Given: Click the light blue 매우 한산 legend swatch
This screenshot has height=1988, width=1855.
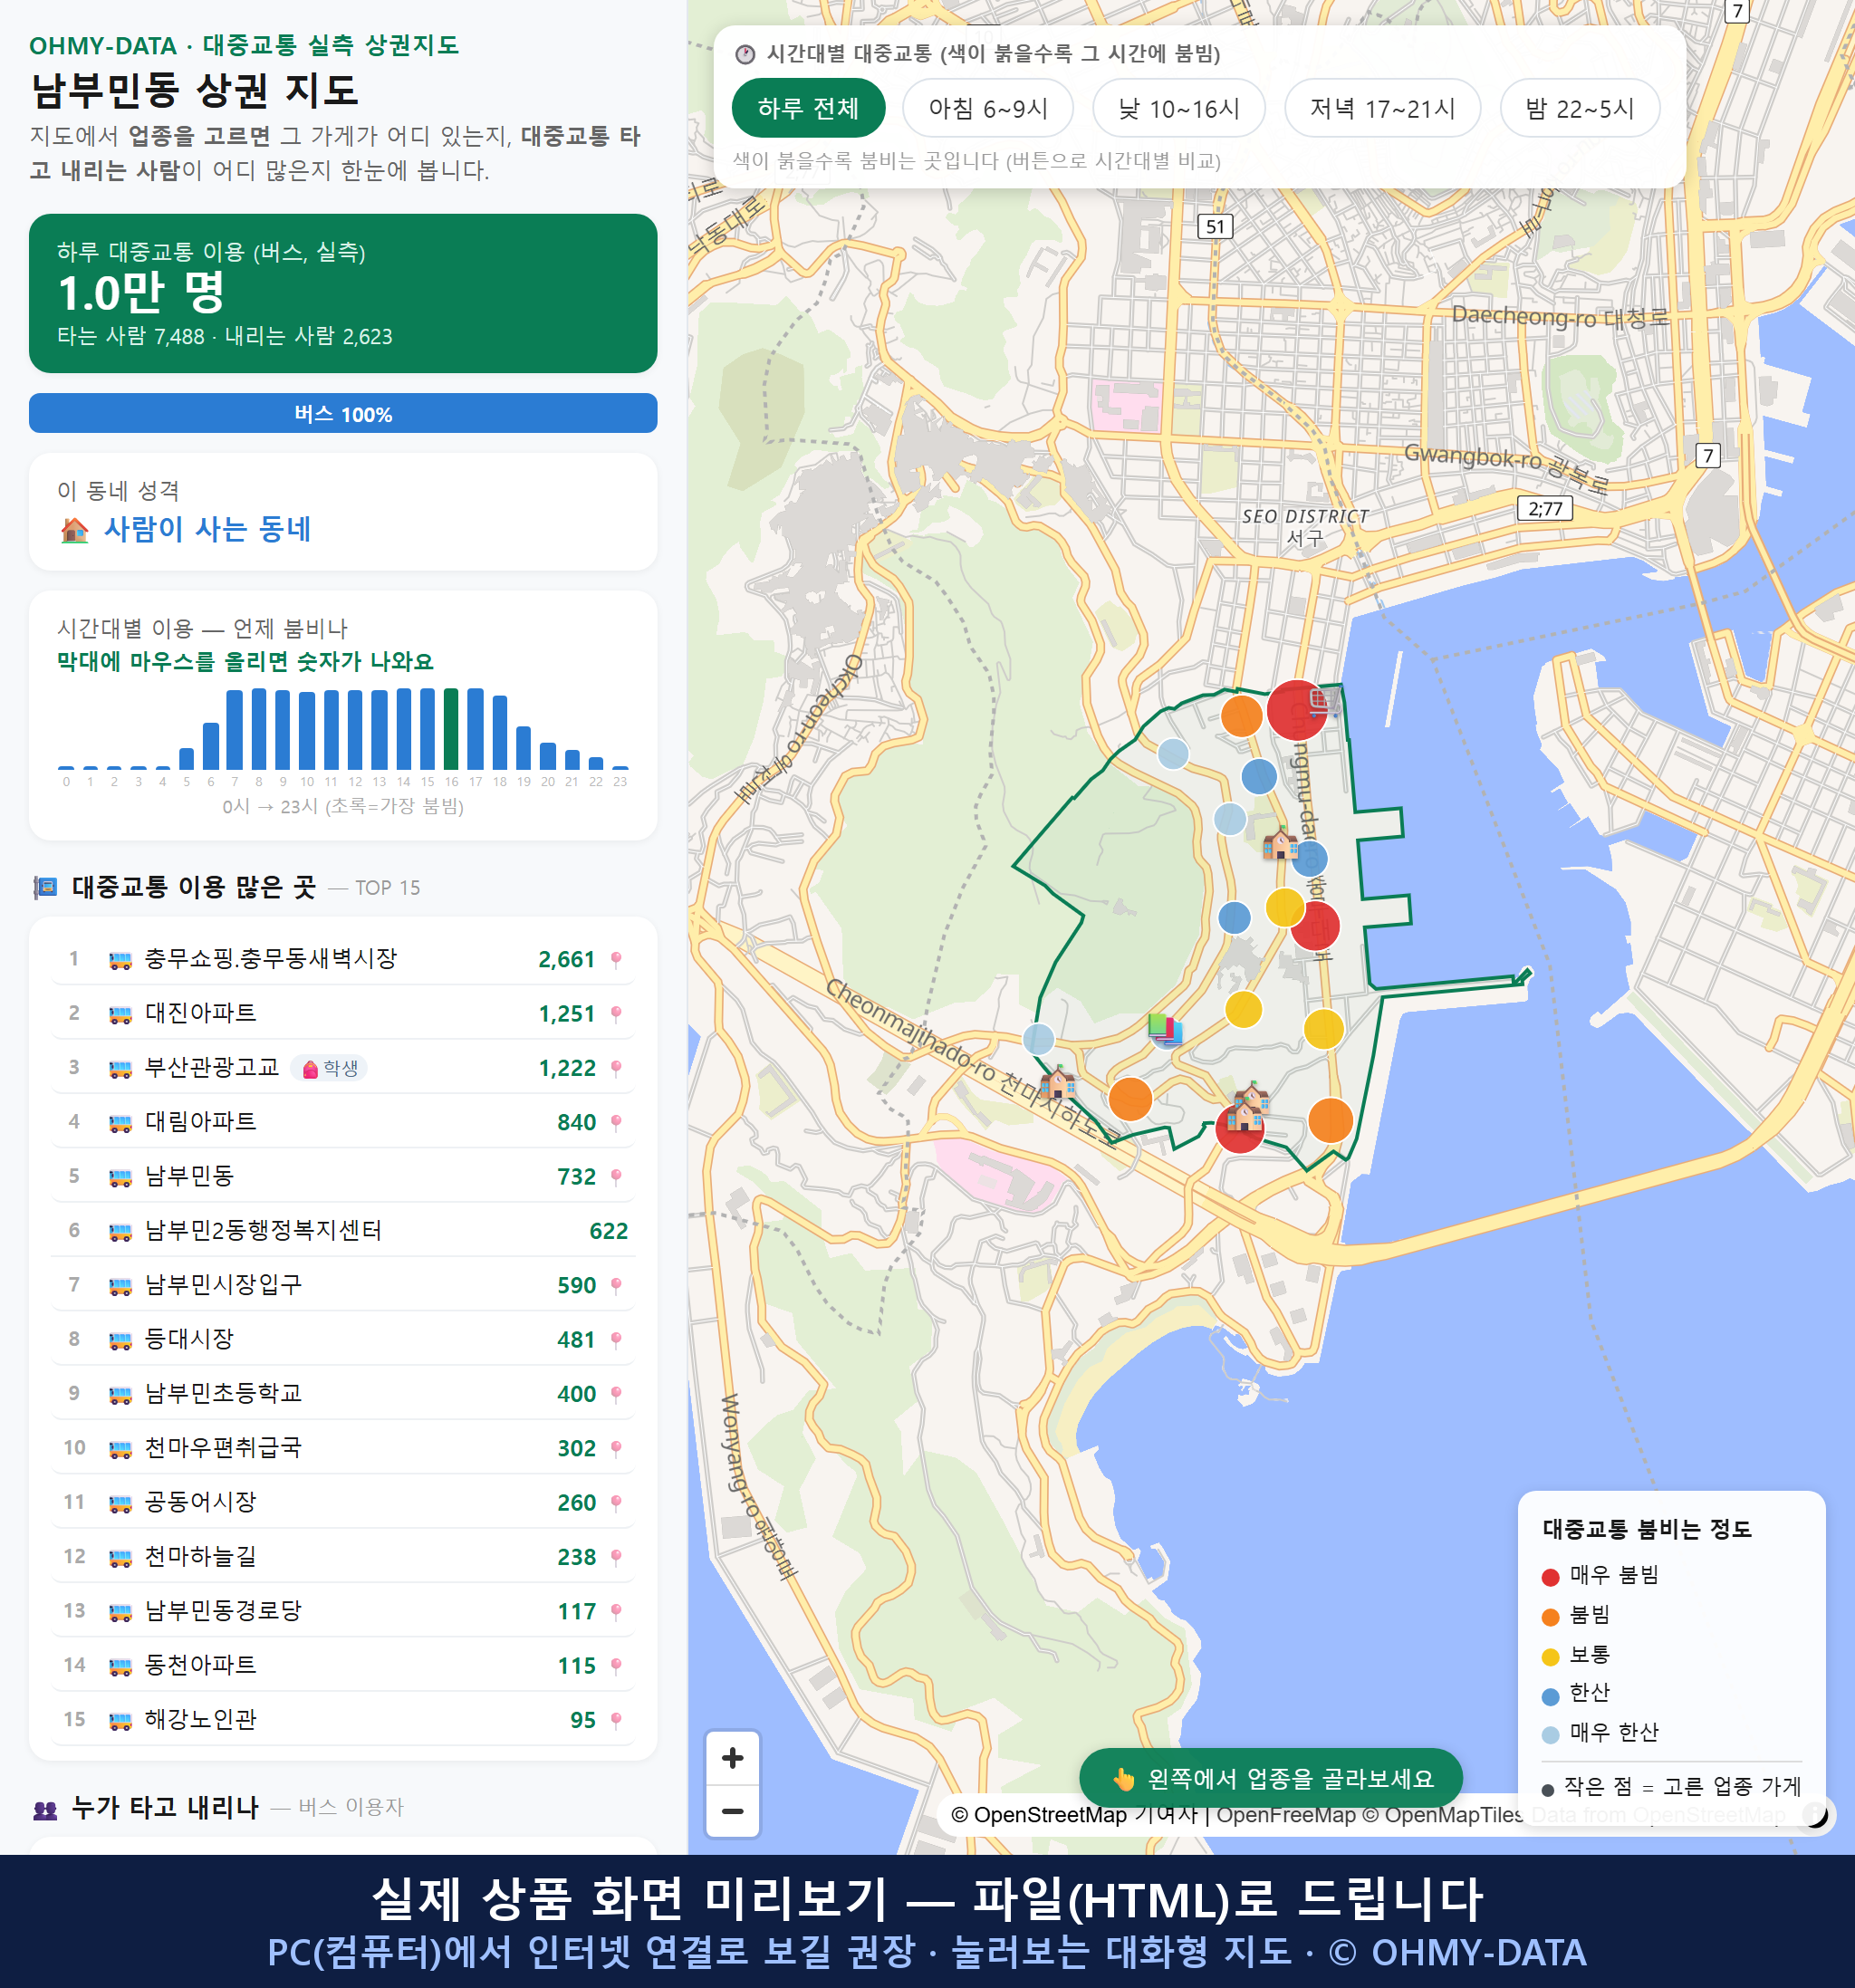Looking at the screenshot, I should click(1550, 1735).
